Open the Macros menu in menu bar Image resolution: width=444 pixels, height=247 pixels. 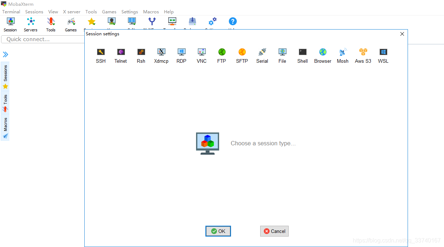pos(151,12)
